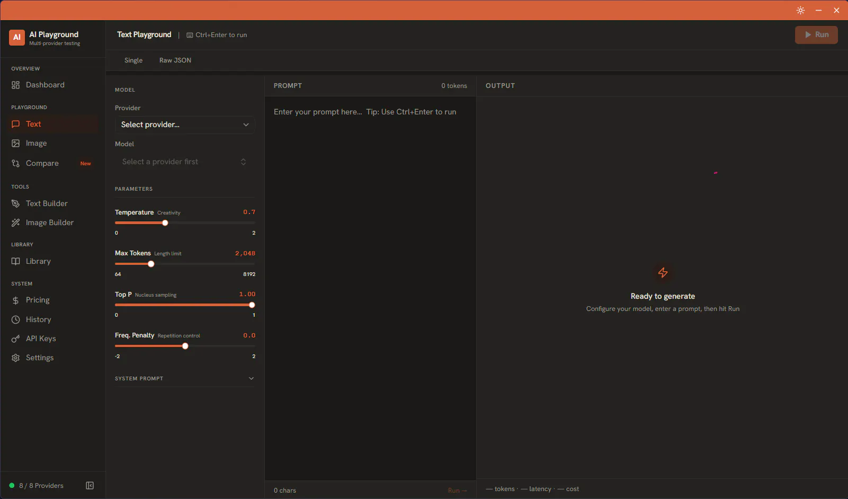The height and width of the screenshot is (499, 848).
Task: Adjust the Top P slider handle
Action: pyautogui.click(x=252, y=305)
